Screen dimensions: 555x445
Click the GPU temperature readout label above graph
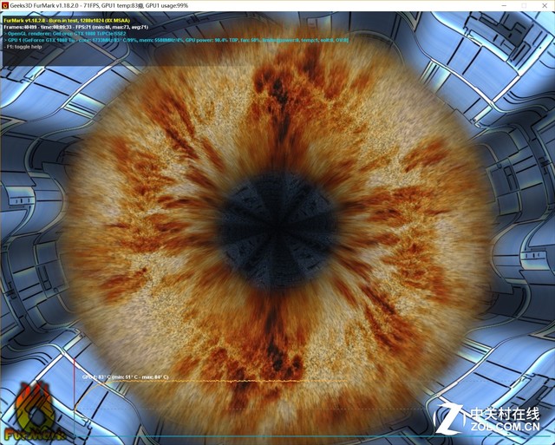click(x=130, y=377)
